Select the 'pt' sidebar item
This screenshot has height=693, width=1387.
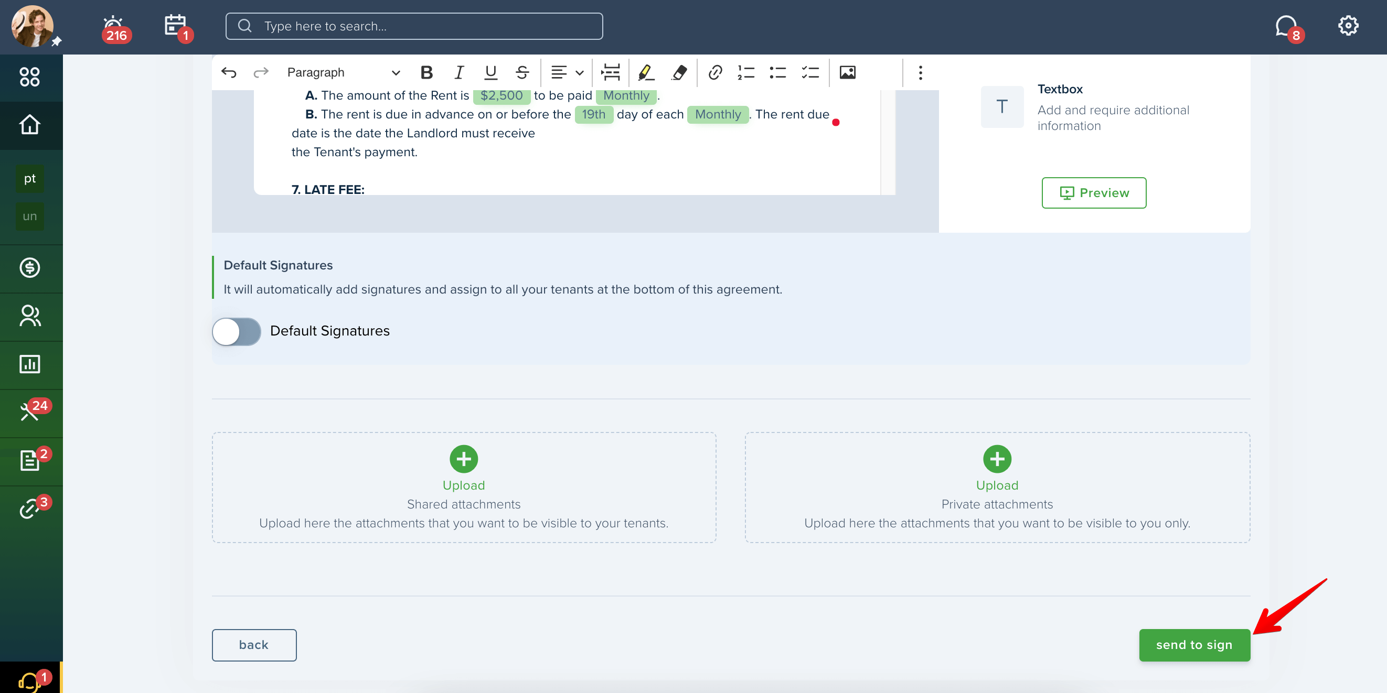click(x=29, y=179)
